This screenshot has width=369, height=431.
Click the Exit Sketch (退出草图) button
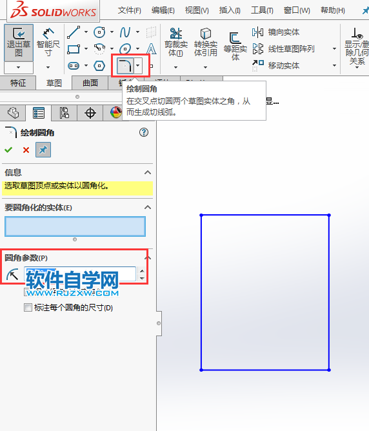[x=19, y=43]
